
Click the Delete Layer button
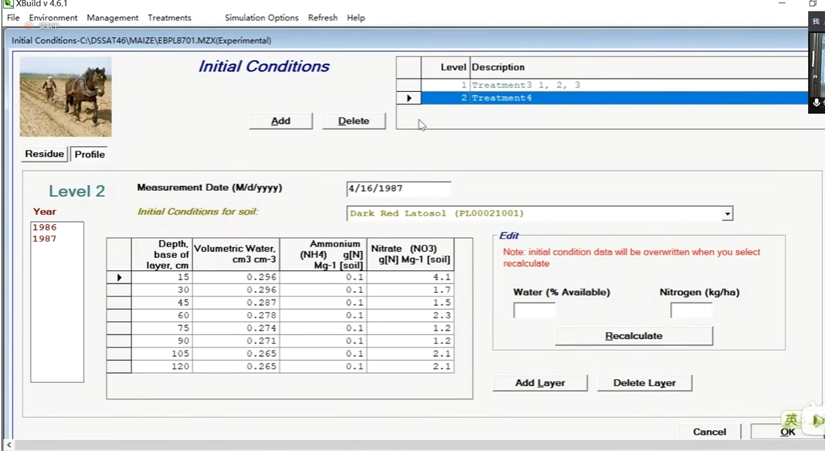(644, 383)
